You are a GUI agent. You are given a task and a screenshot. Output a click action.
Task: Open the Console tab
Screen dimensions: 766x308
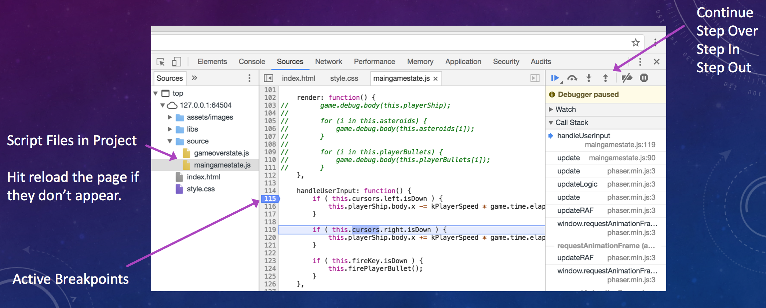(252, 62)
